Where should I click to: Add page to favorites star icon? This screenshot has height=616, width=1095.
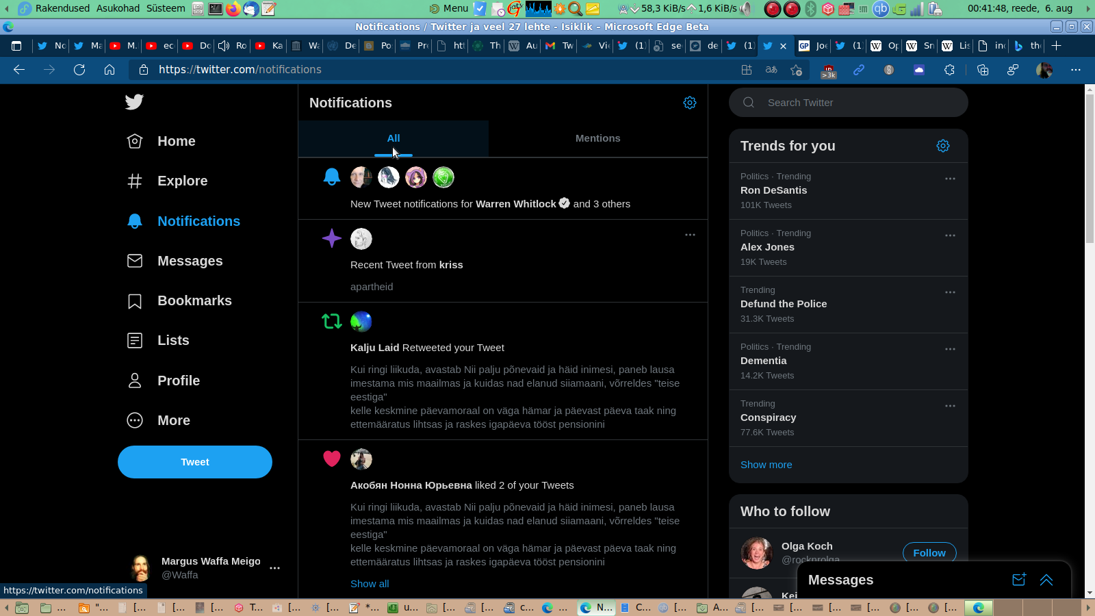tap(796, 70)
